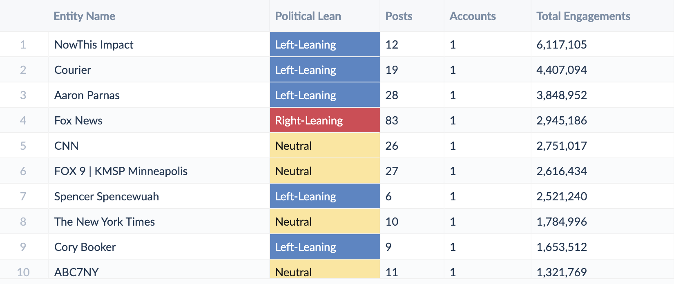Select the NowThis Impact entity name

pos(94,45)
